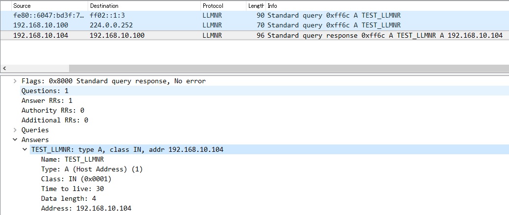Viewport: 509px width, 215px height.
Task: Collapse the TEST_LLMNR type A record
Action: click(25, 149)
